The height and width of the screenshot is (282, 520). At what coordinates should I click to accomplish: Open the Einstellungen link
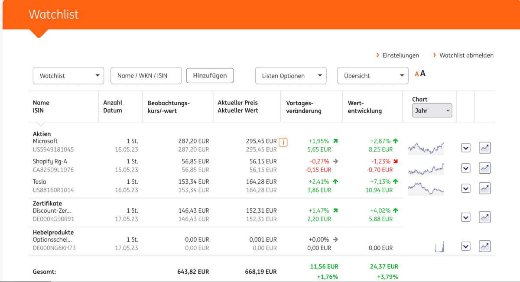coord(400,55)
